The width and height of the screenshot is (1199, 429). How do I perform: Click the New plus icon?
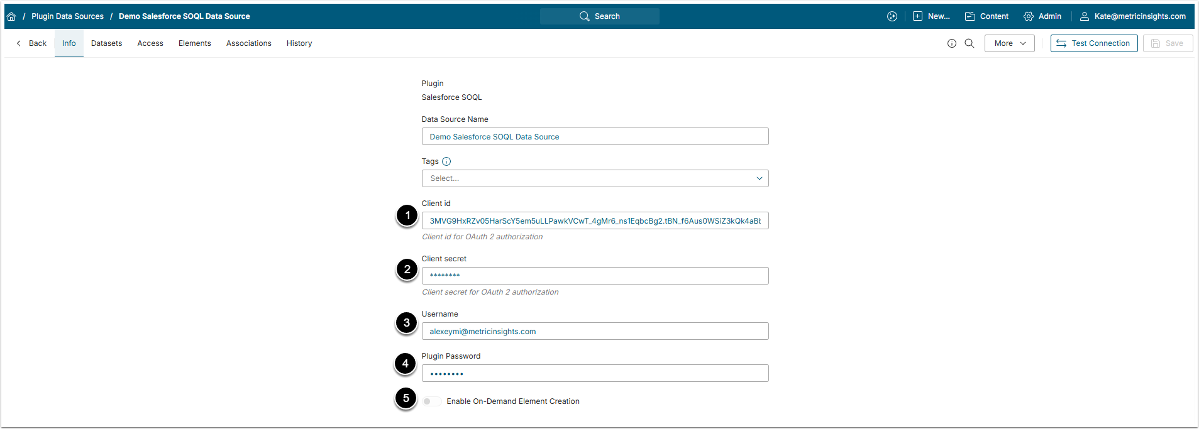click(x=918, y=16)
